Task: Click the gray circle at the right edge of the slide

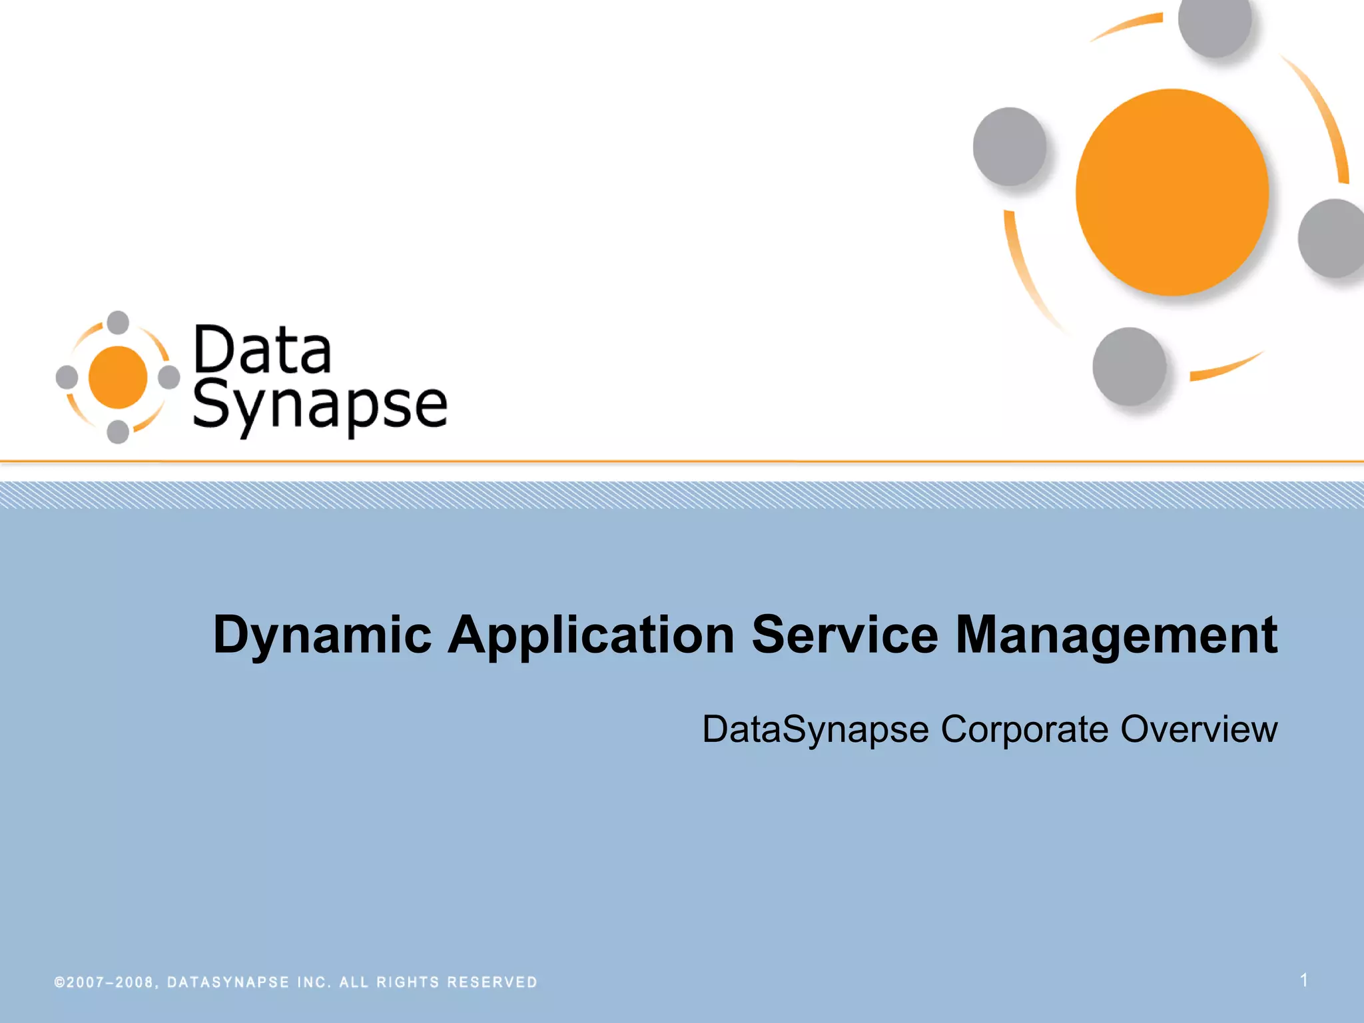Action: tap(1332, 238)
